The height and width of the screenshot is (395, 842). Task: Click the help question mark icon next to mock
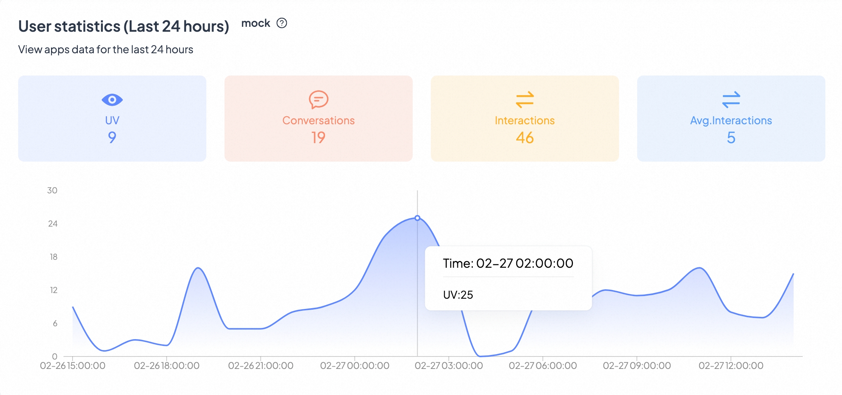tap(282, 23)
